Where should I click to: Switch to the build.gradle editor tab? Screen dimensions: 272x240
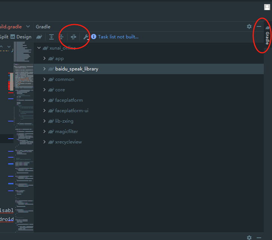[11, 27]
